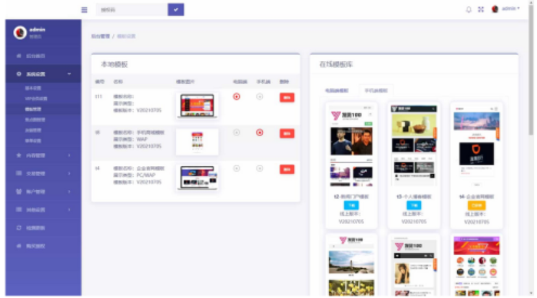The height and width of the screenshot is (298, 537).
Task: Click the blue checkmark search button
Action: (176, 10)
